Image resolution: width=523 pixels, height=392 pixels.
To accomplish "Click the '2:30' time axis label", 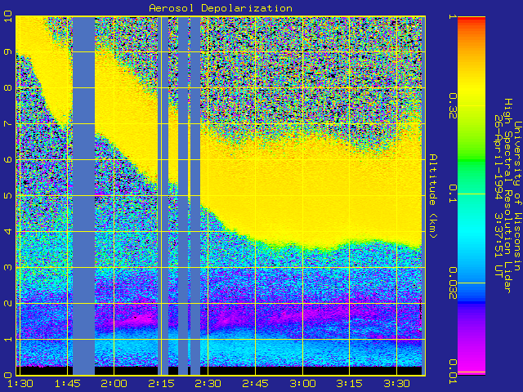I will pos(208,384).
